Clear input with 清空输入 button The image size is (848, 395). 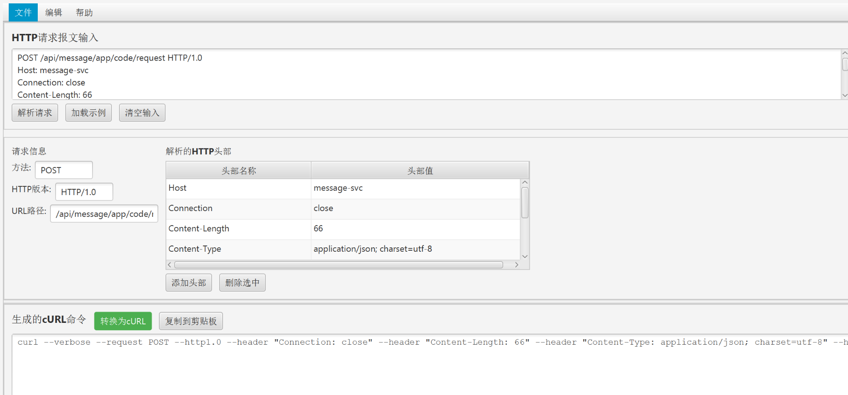coord(142,113)
